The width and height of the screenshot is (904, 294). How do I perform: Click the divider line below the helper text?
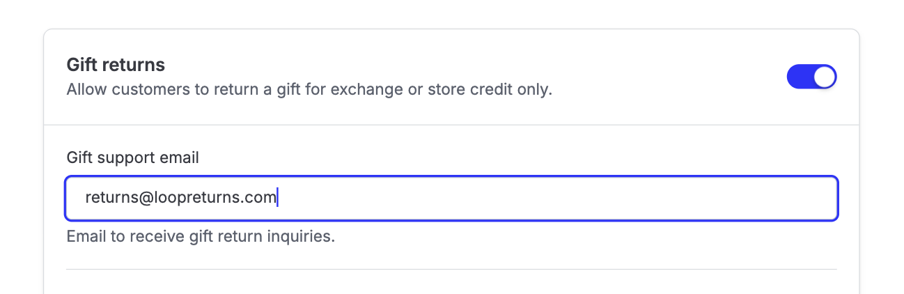point(451,269)
